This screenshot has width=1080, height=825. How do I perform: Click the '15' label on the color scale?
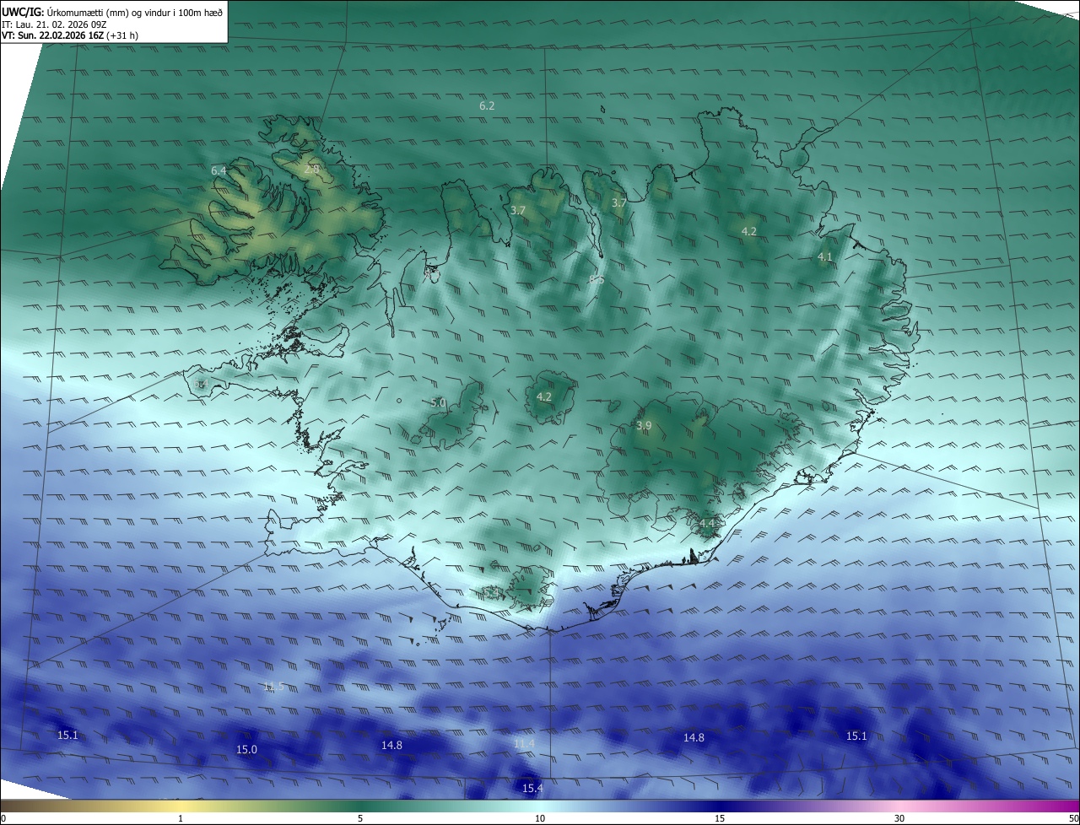(x=720, y=818)
